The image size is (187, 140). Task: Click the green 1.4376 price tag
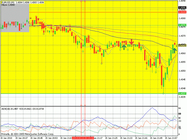pyautogui.click(x=182, y=25)
